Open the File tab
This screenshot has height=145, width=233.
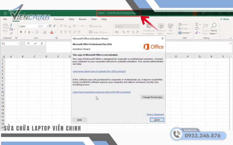(x=5, y=19)
